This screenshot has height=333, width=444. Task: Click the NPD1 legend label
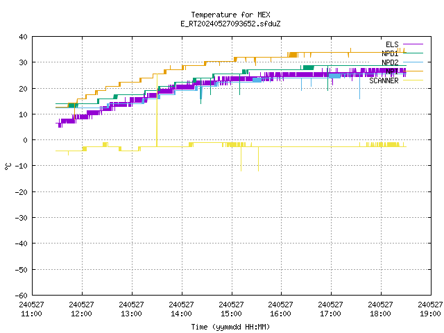click(x=390, y=53)
